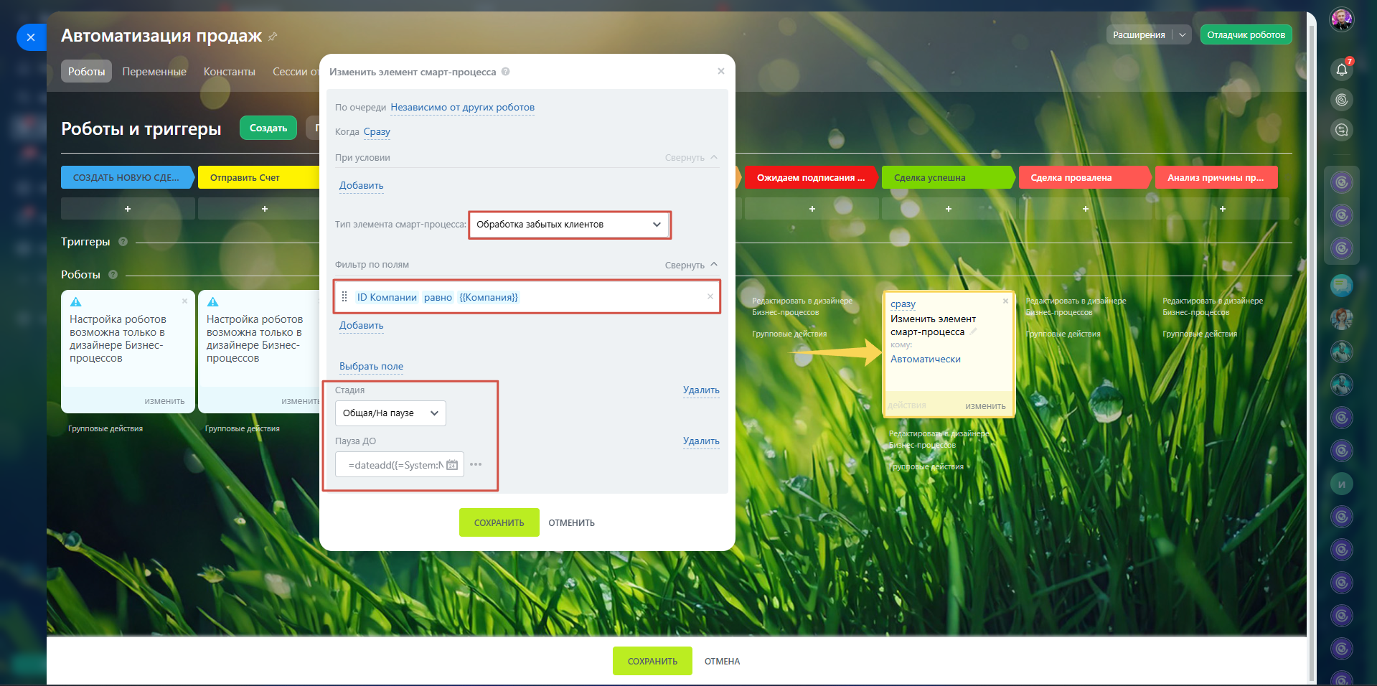The width and height of the screenshot is (1377, 686).
Task: Click the help icon beside Триггеры
Action: [123, 242]
